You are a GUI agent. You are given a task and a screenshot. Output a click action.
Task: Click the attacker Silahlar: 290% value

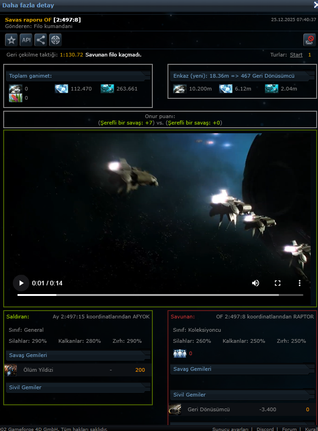[x=28, y=341]
